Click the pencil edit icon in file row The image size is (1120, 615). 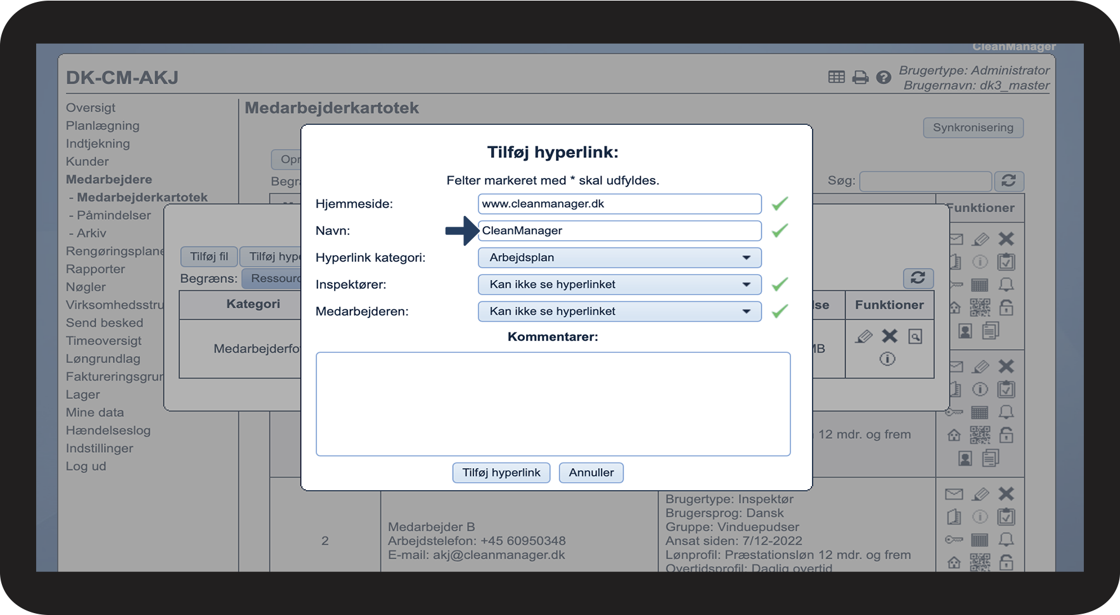(863, 336)
